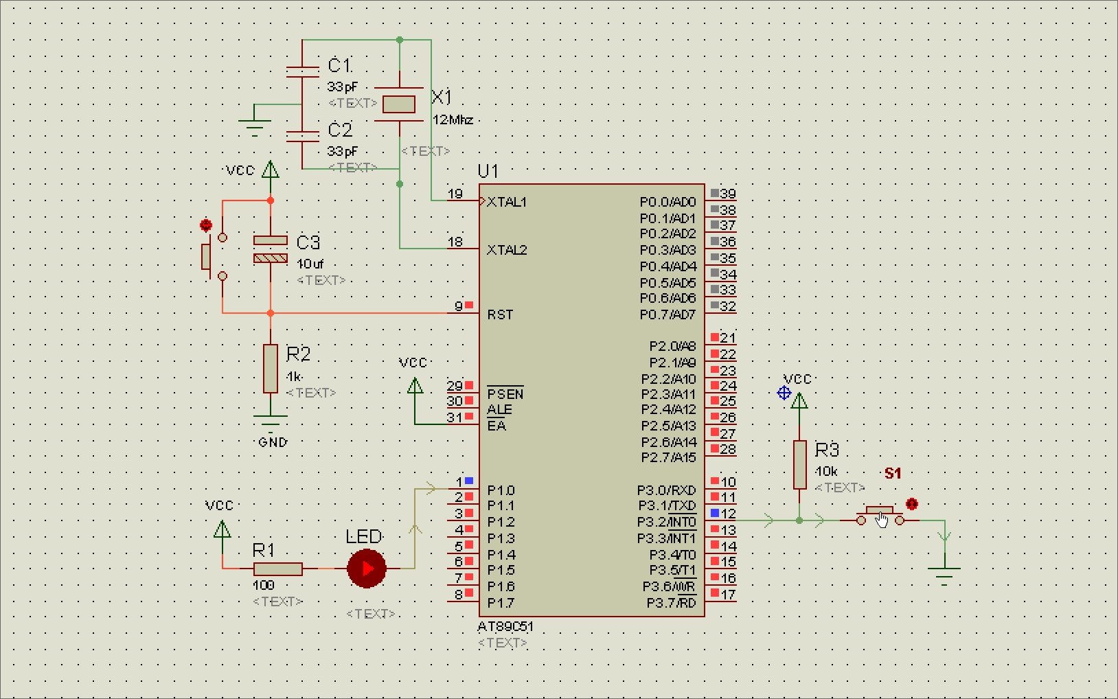Select the X1 crystal oscillator symbol
This screenshot has width=1118, height=699.
[399, 104]
